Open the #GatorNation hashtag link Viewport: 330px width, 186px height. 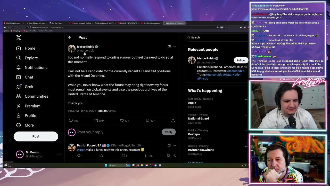point(232,75)
